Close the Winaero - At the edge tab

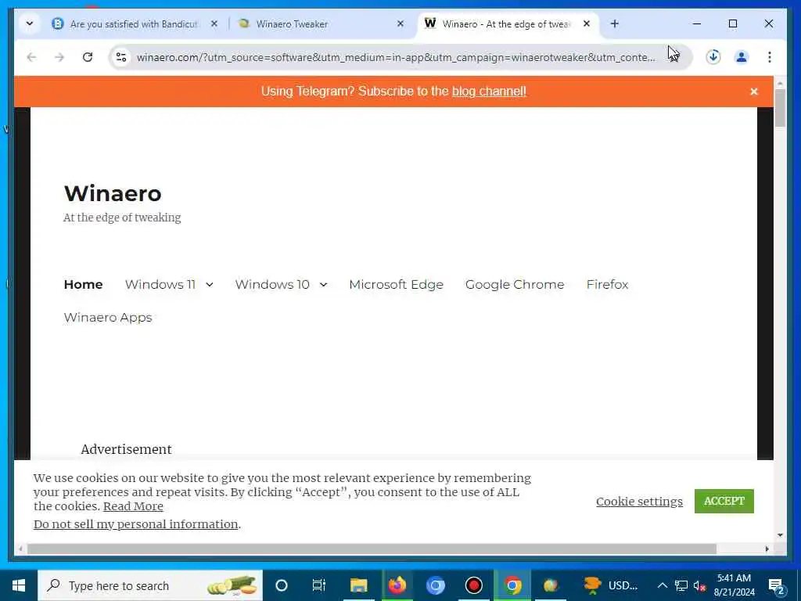[587, 23]
